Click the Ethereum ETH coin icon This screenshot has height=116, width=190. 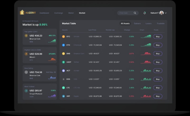point(63,45)
